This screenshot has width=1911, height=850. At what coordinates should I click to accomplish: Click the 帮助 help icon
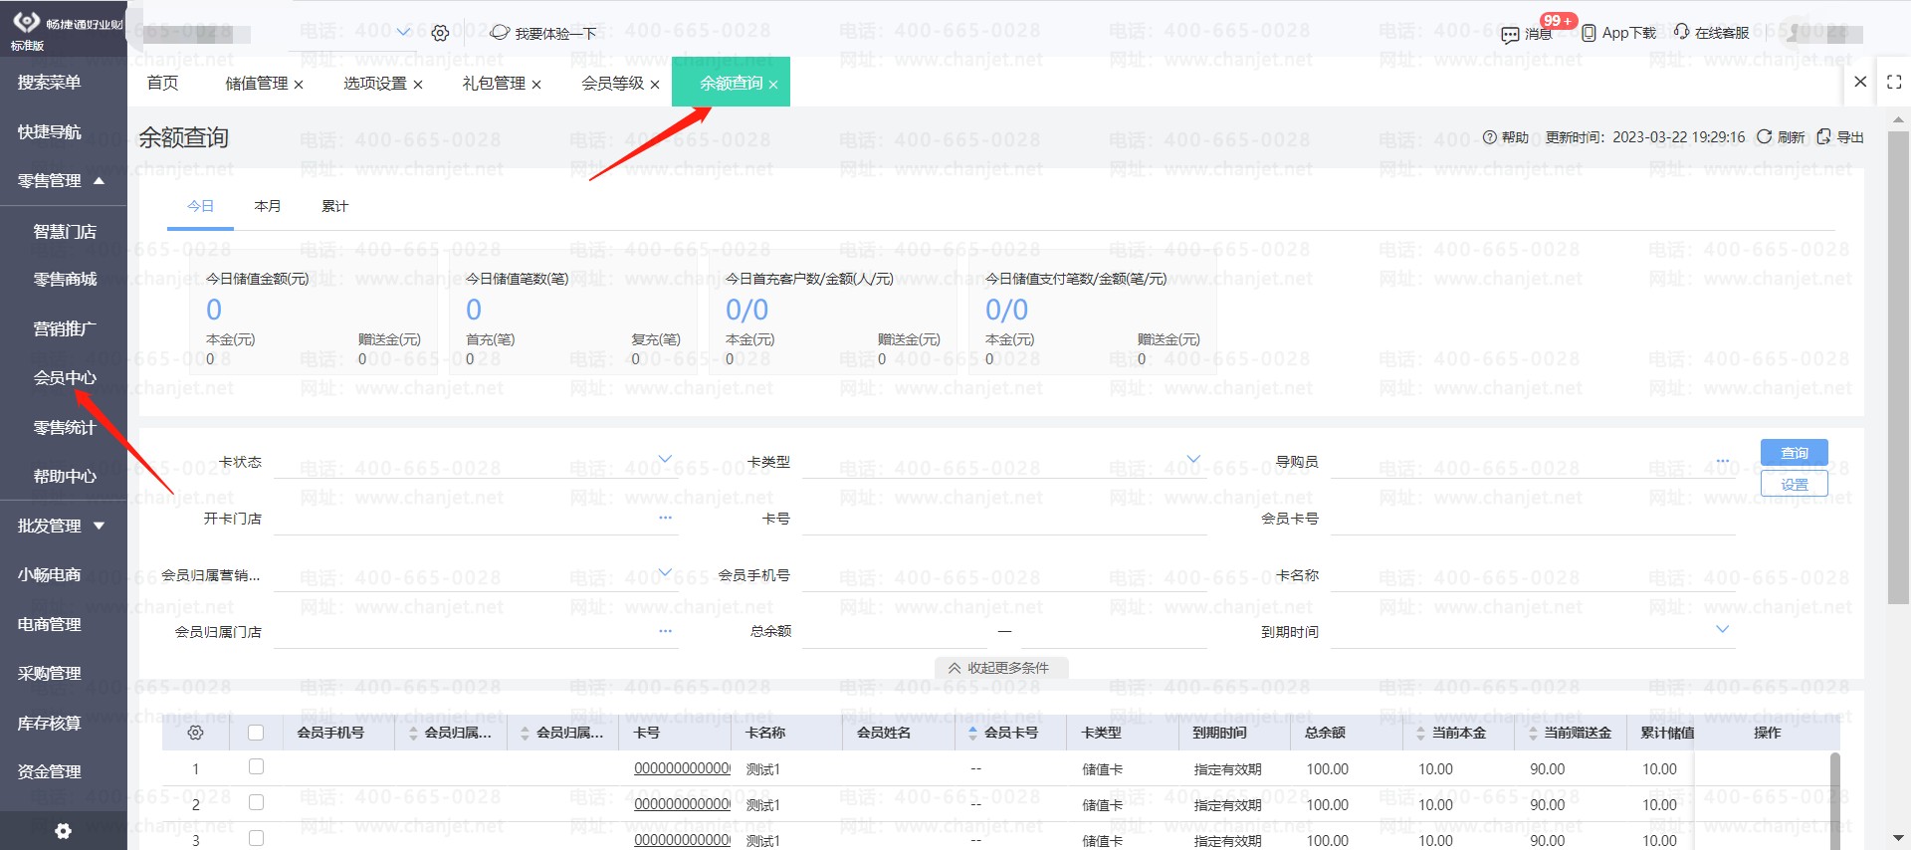tap(1490, 137)
